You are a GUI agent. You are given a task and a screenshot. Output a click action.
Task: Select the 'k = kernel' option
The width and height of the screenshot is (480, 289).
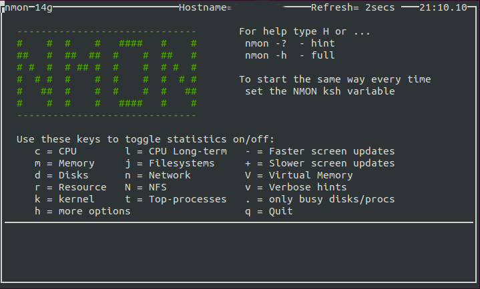coord(65,199)
